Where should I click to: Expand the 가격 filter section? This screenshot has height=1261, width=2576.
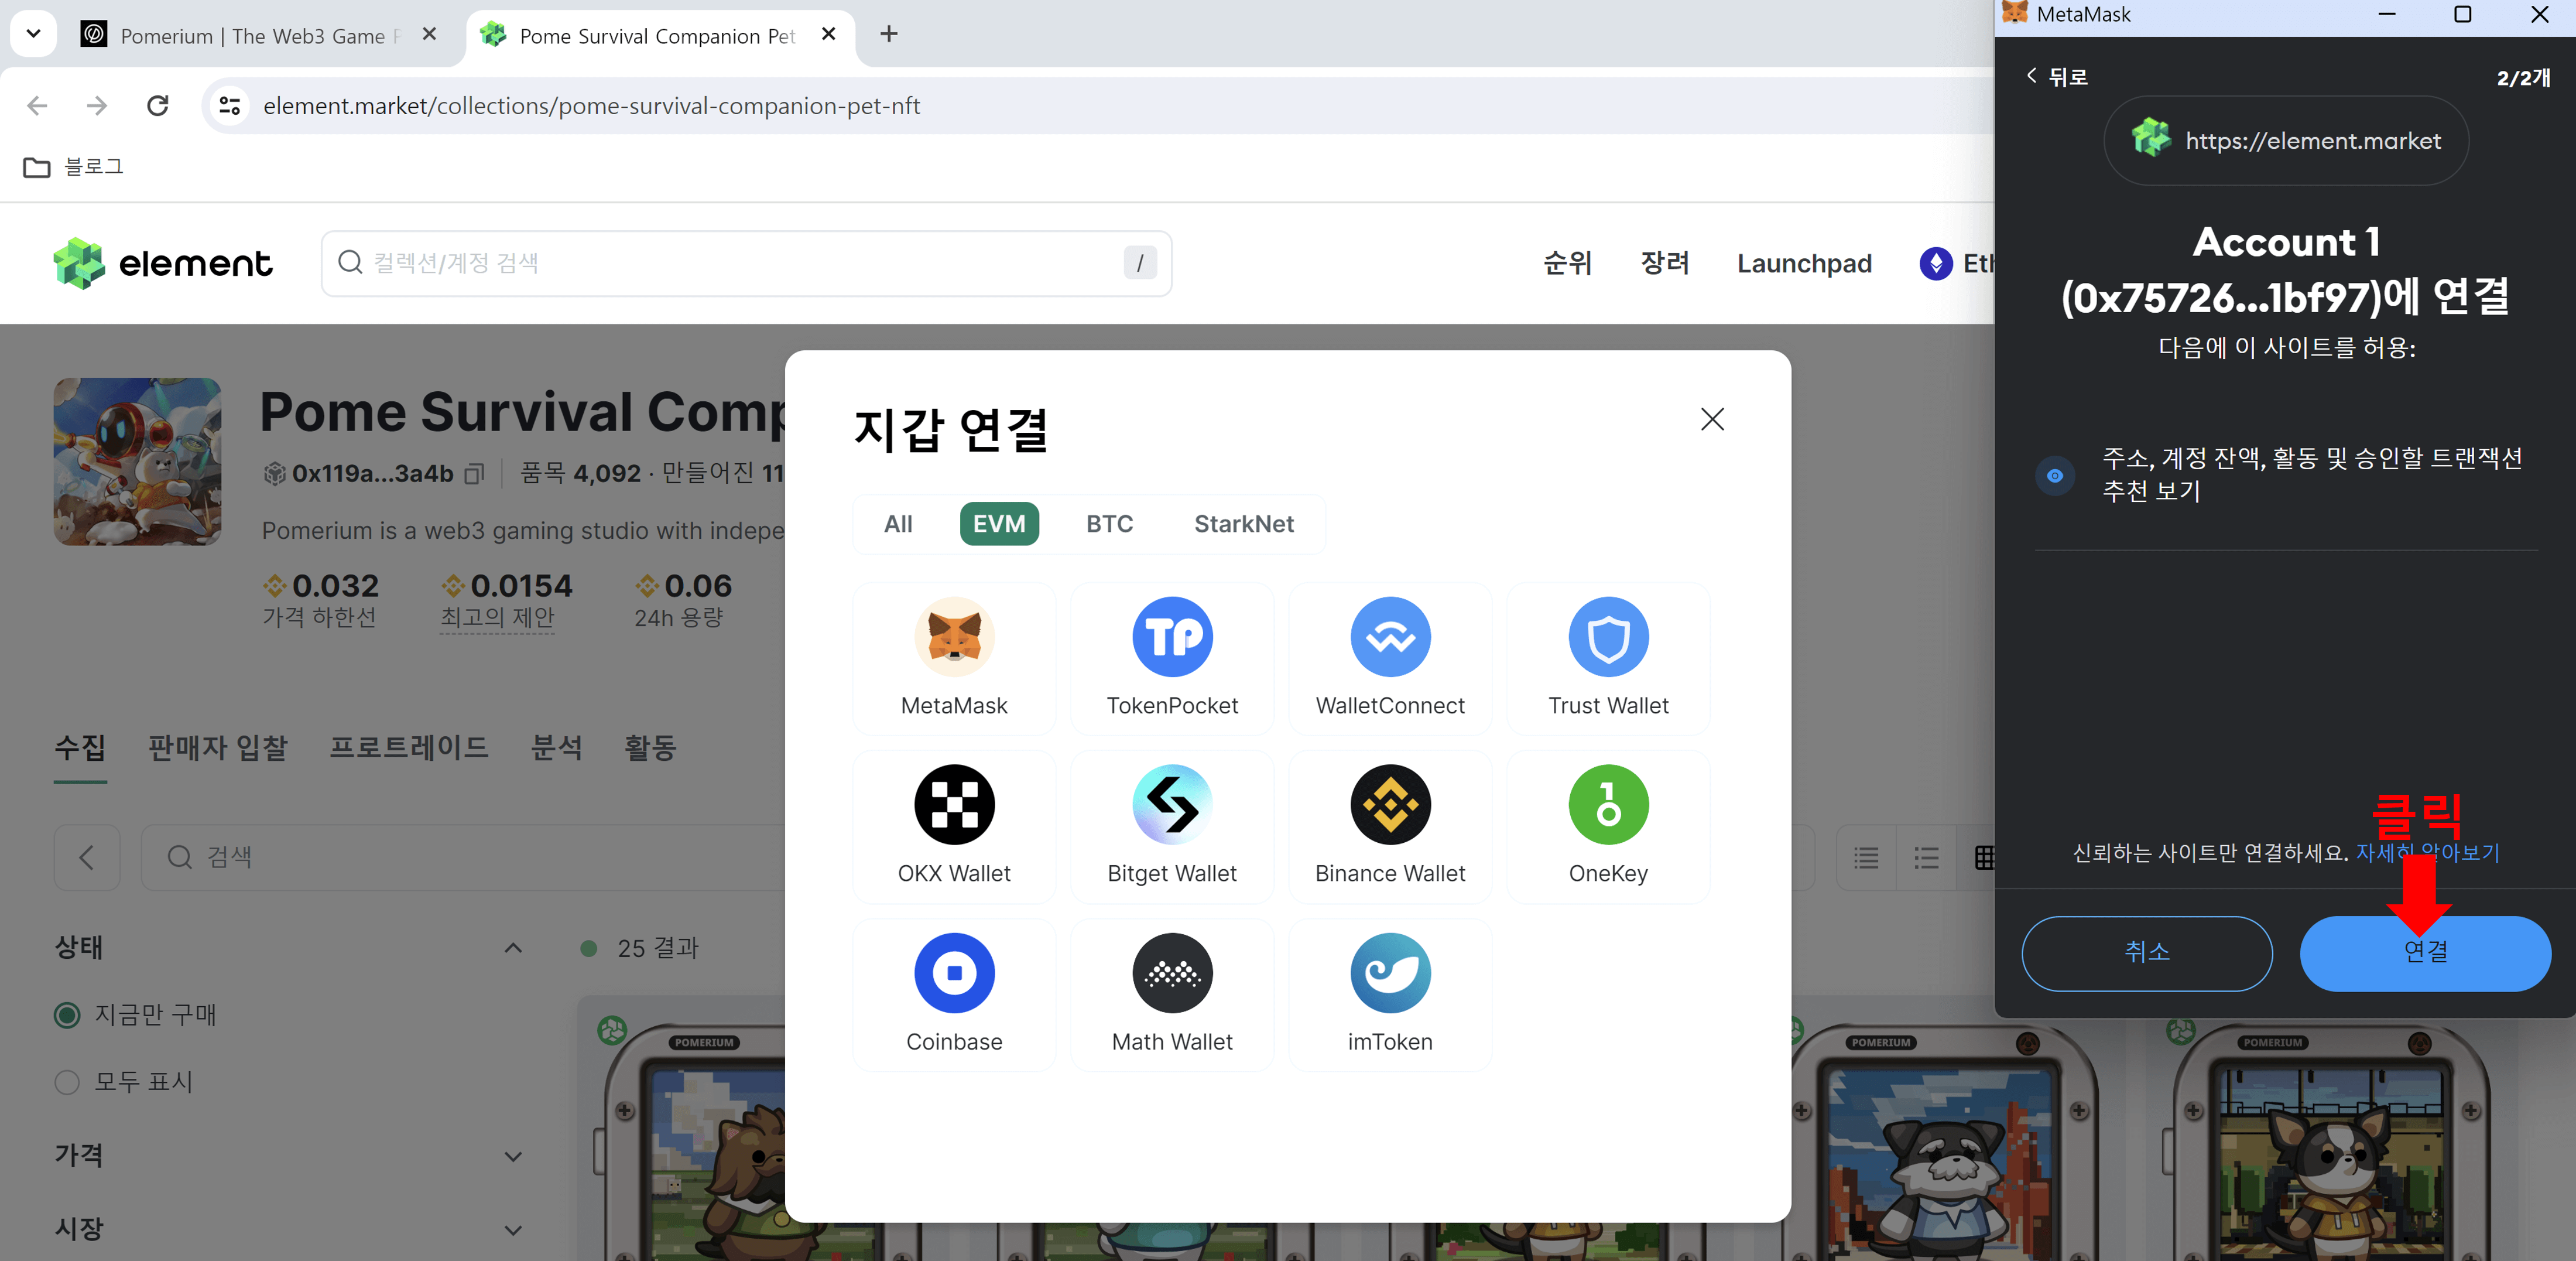[513, 1155]
